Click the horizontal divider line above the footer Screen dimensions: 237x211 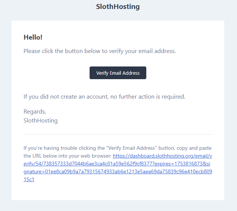(x=118, y=134)
